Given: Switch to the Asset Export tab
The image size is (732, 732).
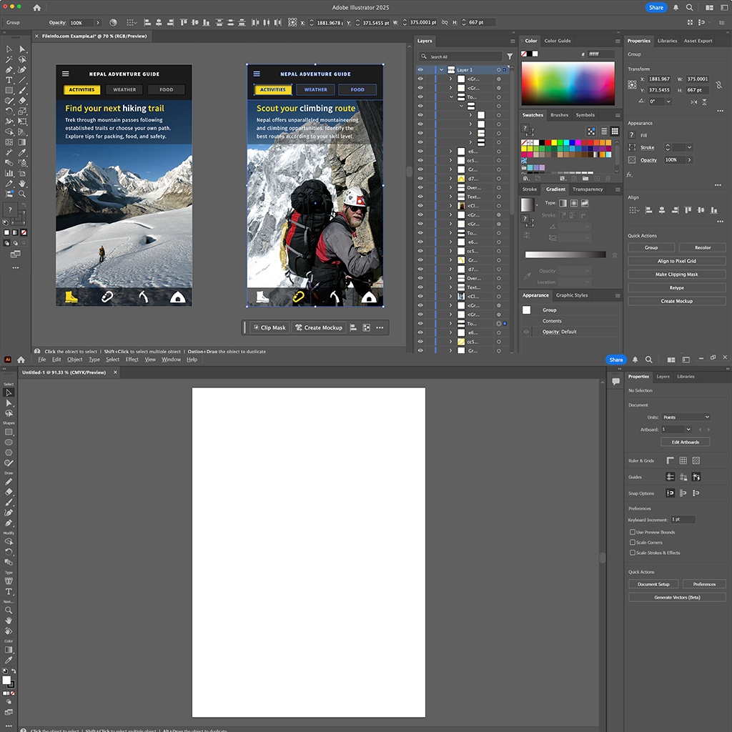Looking at the screenshot, I should pyautogui.click(x=698, y=41).
